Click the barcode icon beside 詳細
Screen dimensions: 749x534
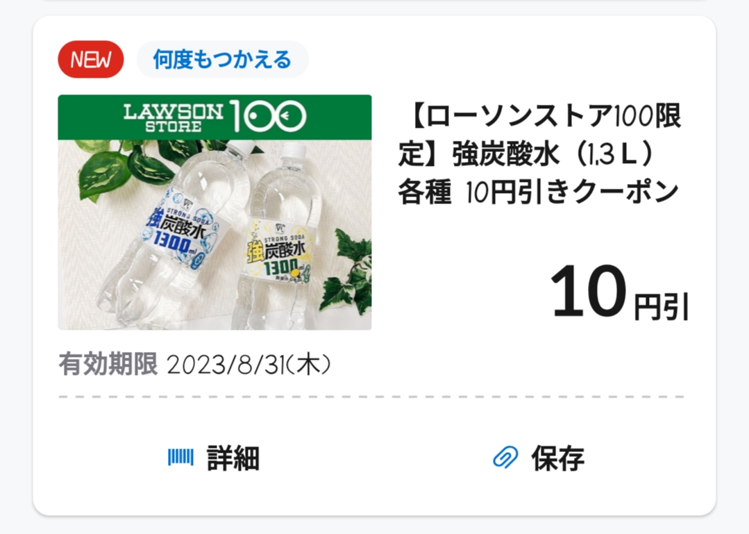coord(180,458)
